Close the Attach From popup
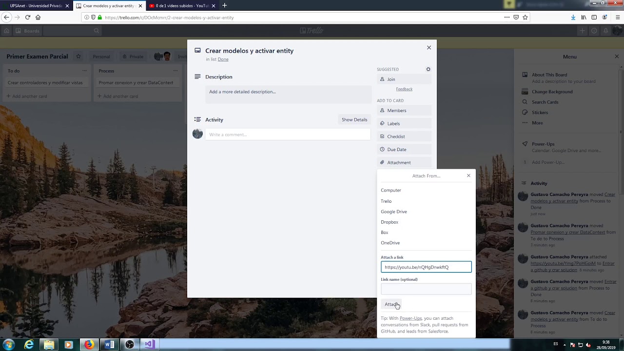The width and height of the screenshot is (624, 351). [468, 175]
